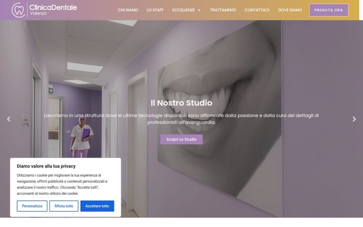This screenshot has height=227, width=363.
Task: Open the Eccellenze menu item
Action: pyautogui.click(x=184, y=10)
